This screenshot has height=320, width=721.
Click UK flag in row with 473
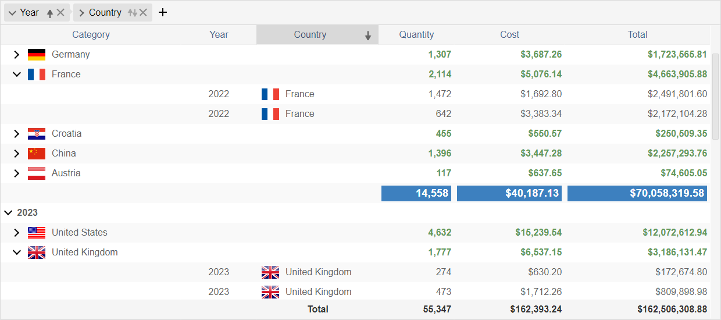(x=270, y=292)
